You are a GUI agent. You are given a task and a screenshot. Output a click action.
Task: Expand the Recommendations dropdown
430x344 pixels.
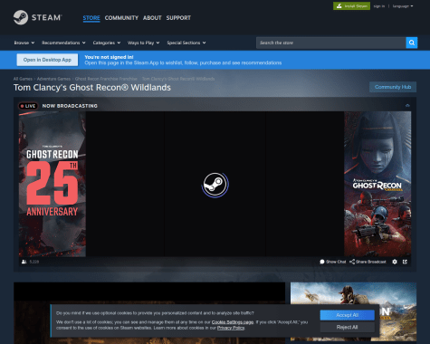[63, 43]
